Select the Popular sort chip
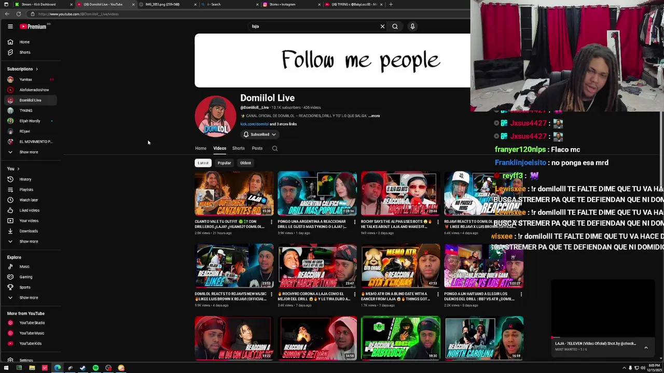Image resolution: width=664 pixels, height=373 pixels. [x=224, y=163]
